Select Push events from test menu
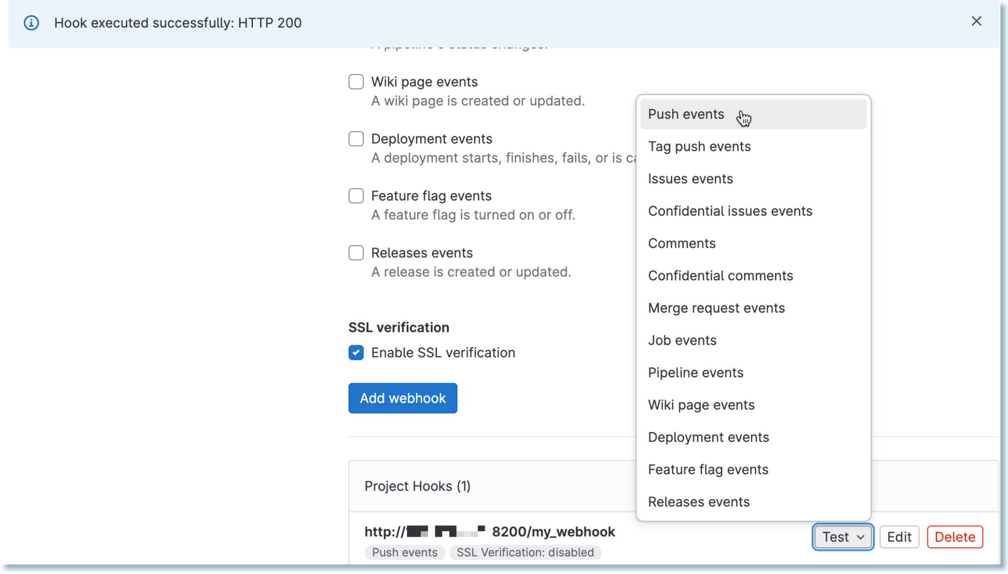1008x574 pixels. (x=686, y=114)
